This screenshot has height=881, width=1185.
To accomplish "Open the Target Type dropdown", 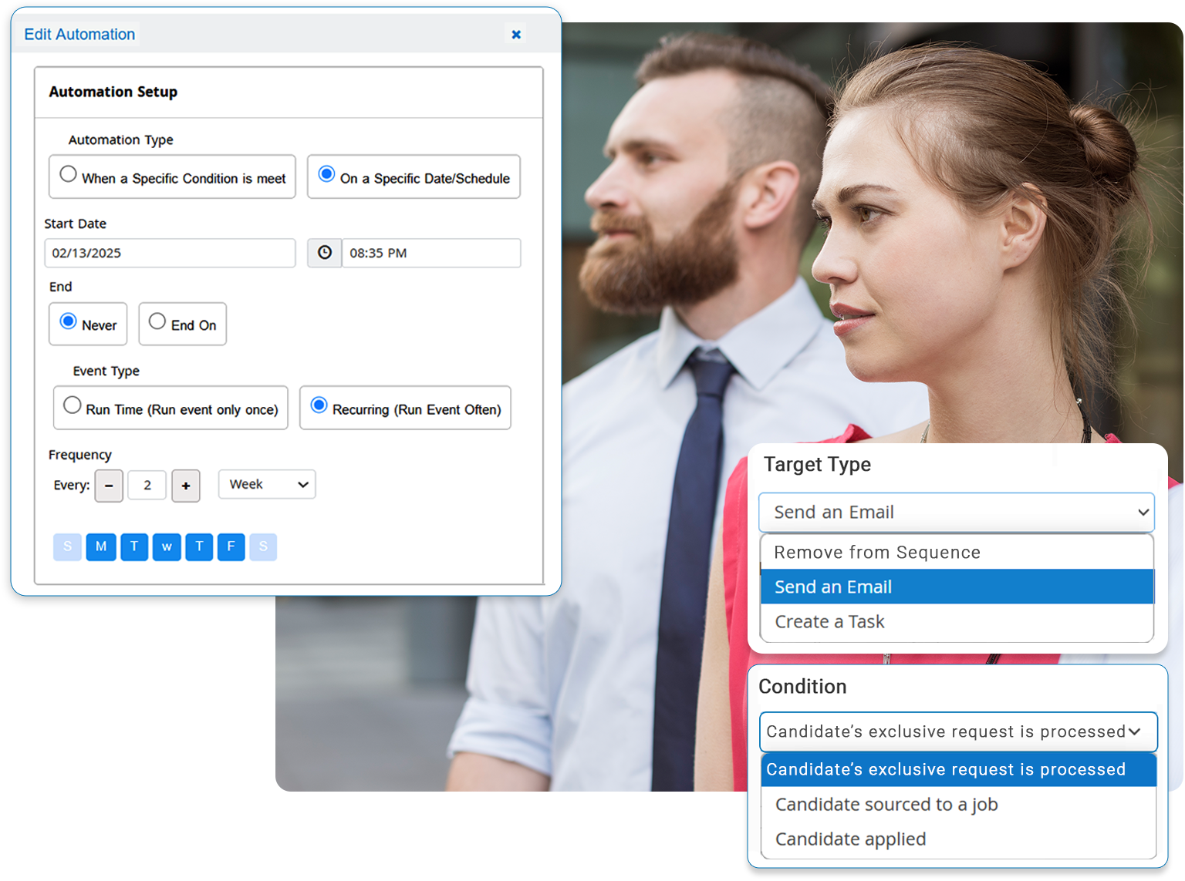I will pyautogui.click(x=956, y=512).
